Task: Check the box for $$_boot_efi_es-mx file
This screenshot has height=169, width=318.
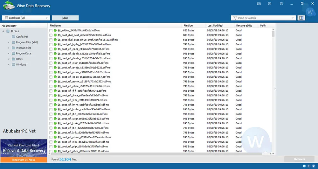Action: pyautogui.click(x=51, y=81)
